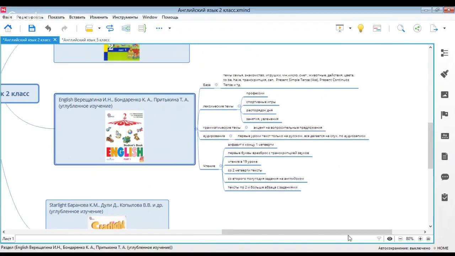Image resolution: width=455 pixels, height=256 pixels.
Task: Open the Файл menu
Action: [7, 17]
